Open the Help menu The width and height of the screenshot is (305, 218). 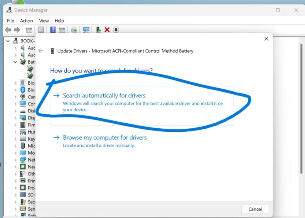coord(59,21)
